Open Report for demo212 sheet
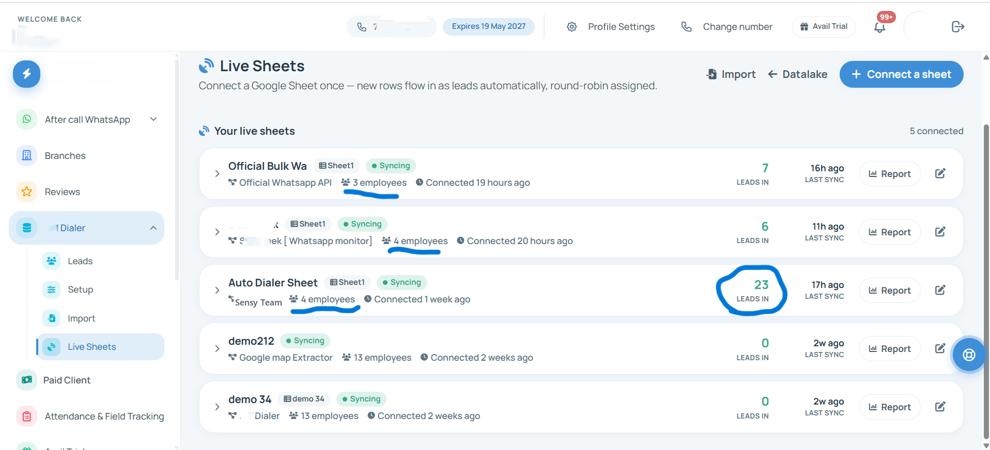990x450 pixels. (x=890, y=349)
